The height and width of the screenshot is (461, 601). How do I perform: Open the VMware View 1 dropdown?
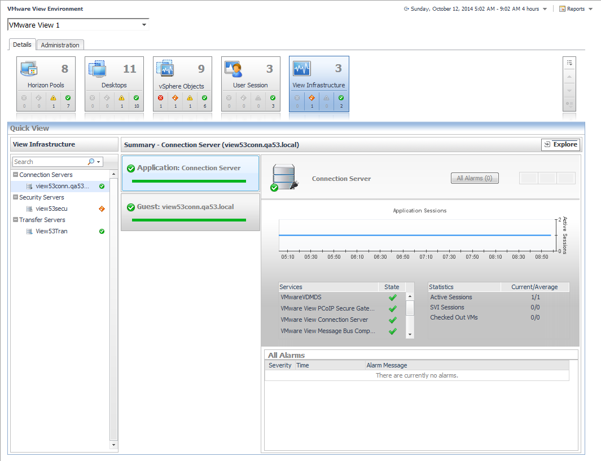click(144, 25)
